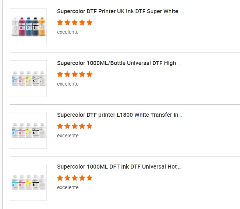Screen dimensions: 240x209
Task: Click the L1800 White Transfer product thumbnail
Action: 28,130
